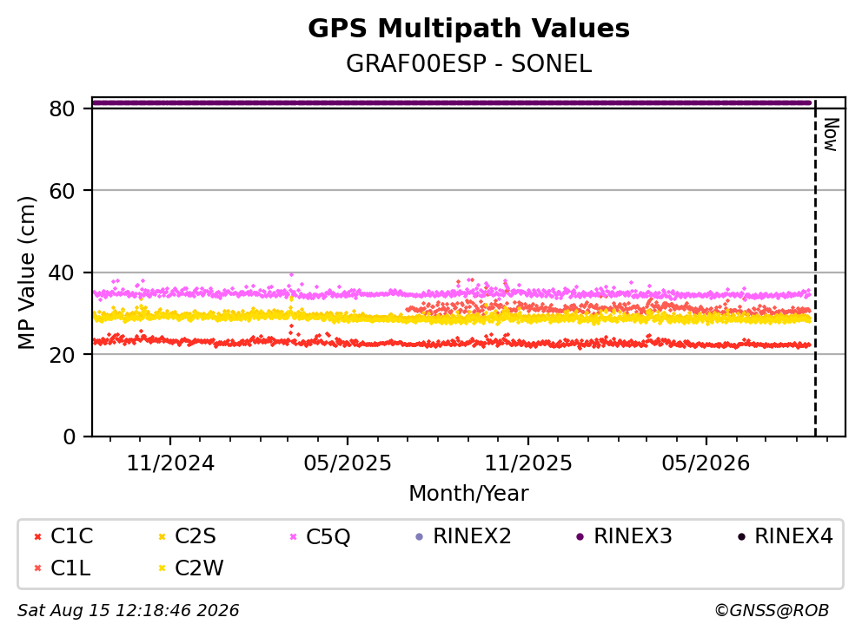The image size is (862, 637).
Task: Click the GPS Multipath Values title
Action: pos(469,29)
